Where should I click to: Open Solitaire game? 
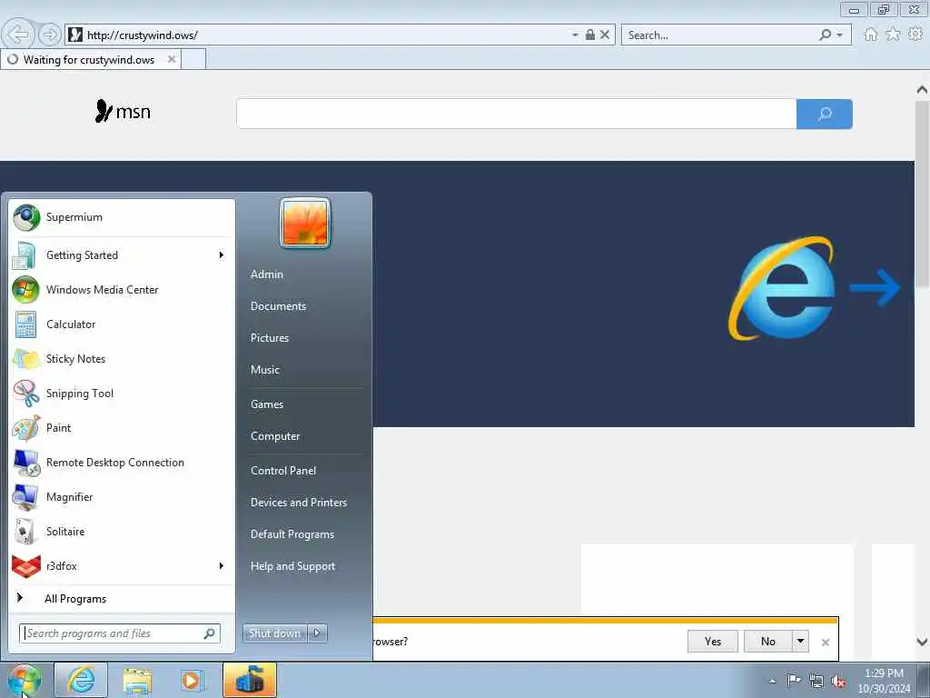pyautogui.click(x=122, y=531)
